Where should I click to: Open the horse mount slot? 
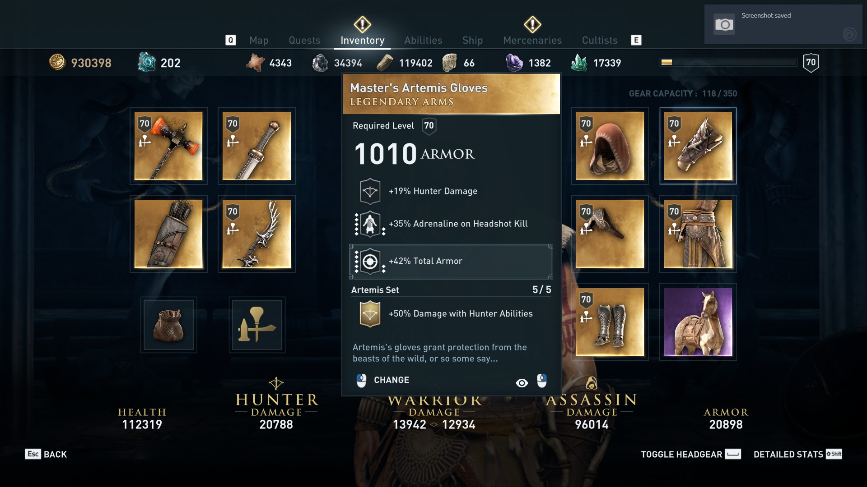point(698,322)
